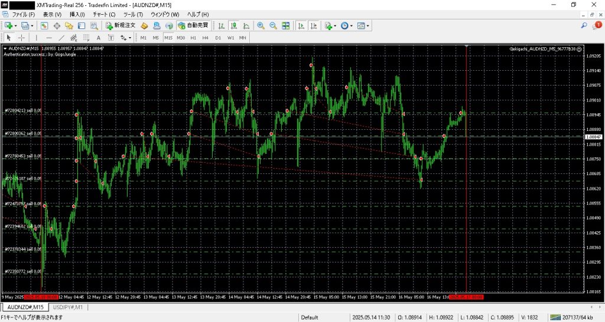This screenshot has height=322, width=605.
Task: Zoom out of the chart
Action: [x=273, y=25]
